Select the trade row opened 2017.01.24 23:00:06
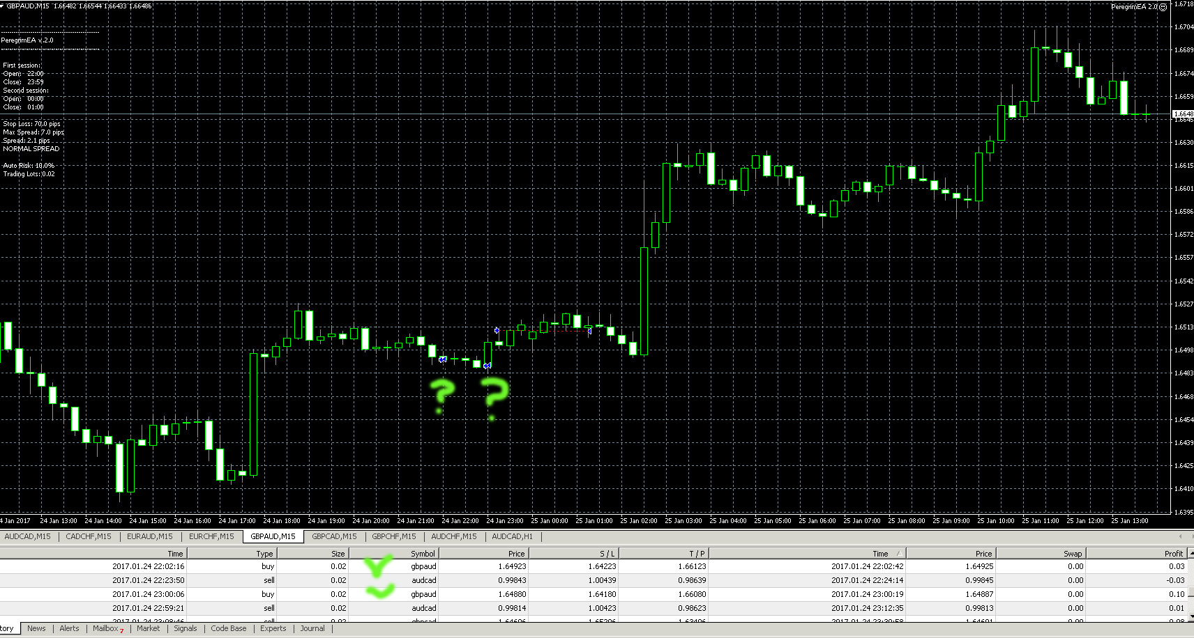 (x=593, y=594)
